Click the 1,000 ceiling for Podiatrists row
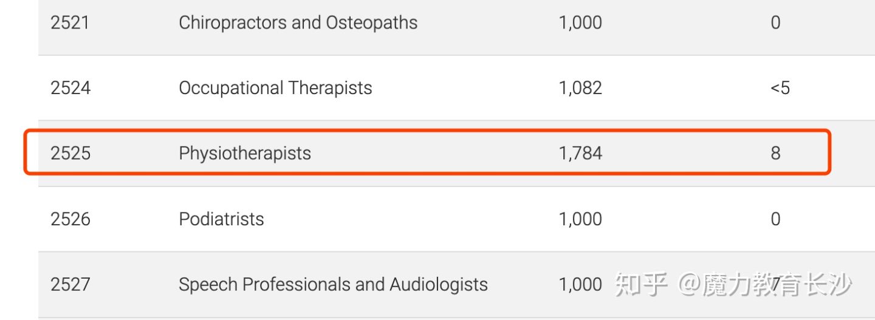This screenshot has width=875, height=320. click(580, 219)
